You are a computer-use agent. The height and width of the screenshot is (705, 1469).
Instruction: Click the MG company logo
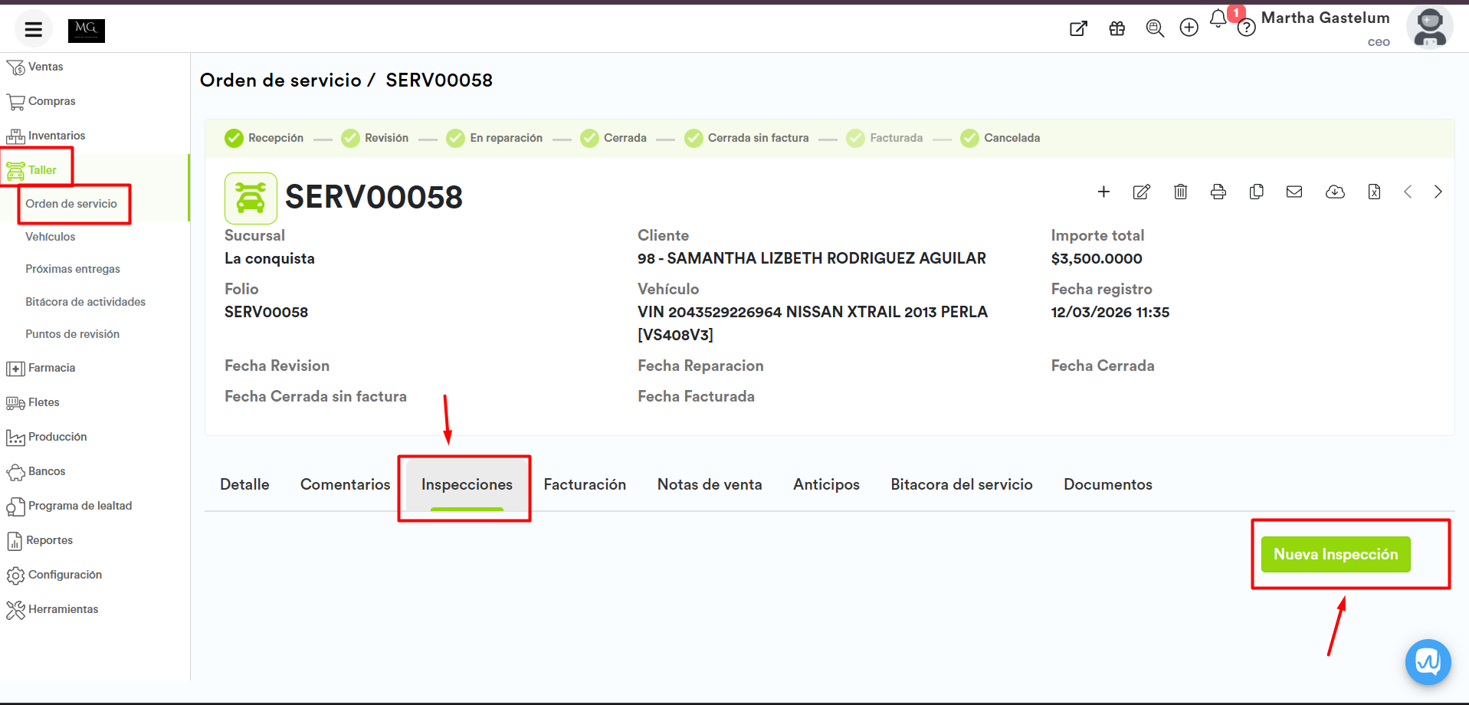click(87, 31)
